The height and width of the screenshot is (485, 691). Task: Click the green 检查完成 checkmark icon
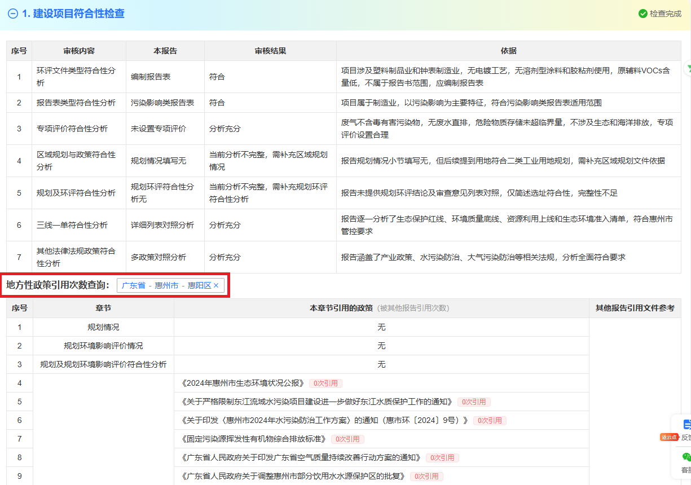pyautogui.click(x=642, y=14)
